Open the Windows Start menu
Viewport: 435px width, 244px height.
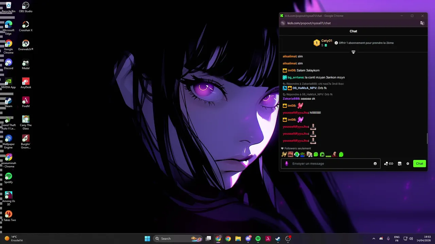click(147, 239)
